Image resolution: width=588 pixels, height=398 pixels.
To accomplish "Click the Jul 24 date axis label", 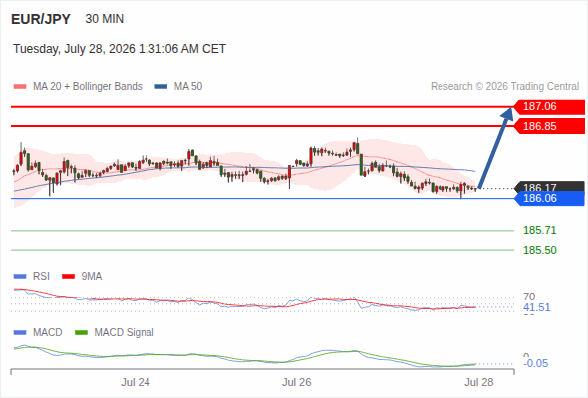I will [135, 382].
